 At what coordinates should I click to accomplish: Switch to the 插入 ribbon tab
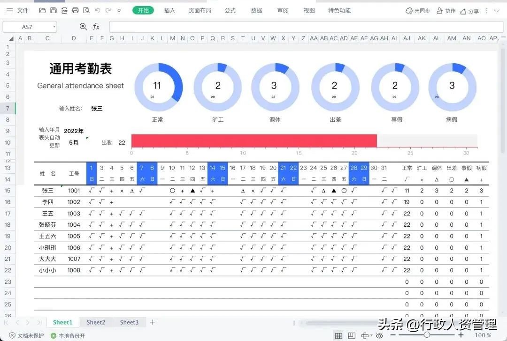pos(169,10)
